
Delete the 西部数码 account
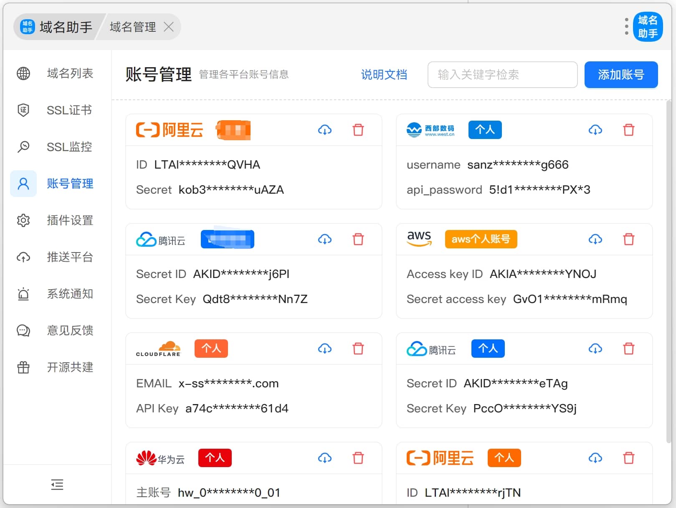pyautogui.click(x=629, y=130)
